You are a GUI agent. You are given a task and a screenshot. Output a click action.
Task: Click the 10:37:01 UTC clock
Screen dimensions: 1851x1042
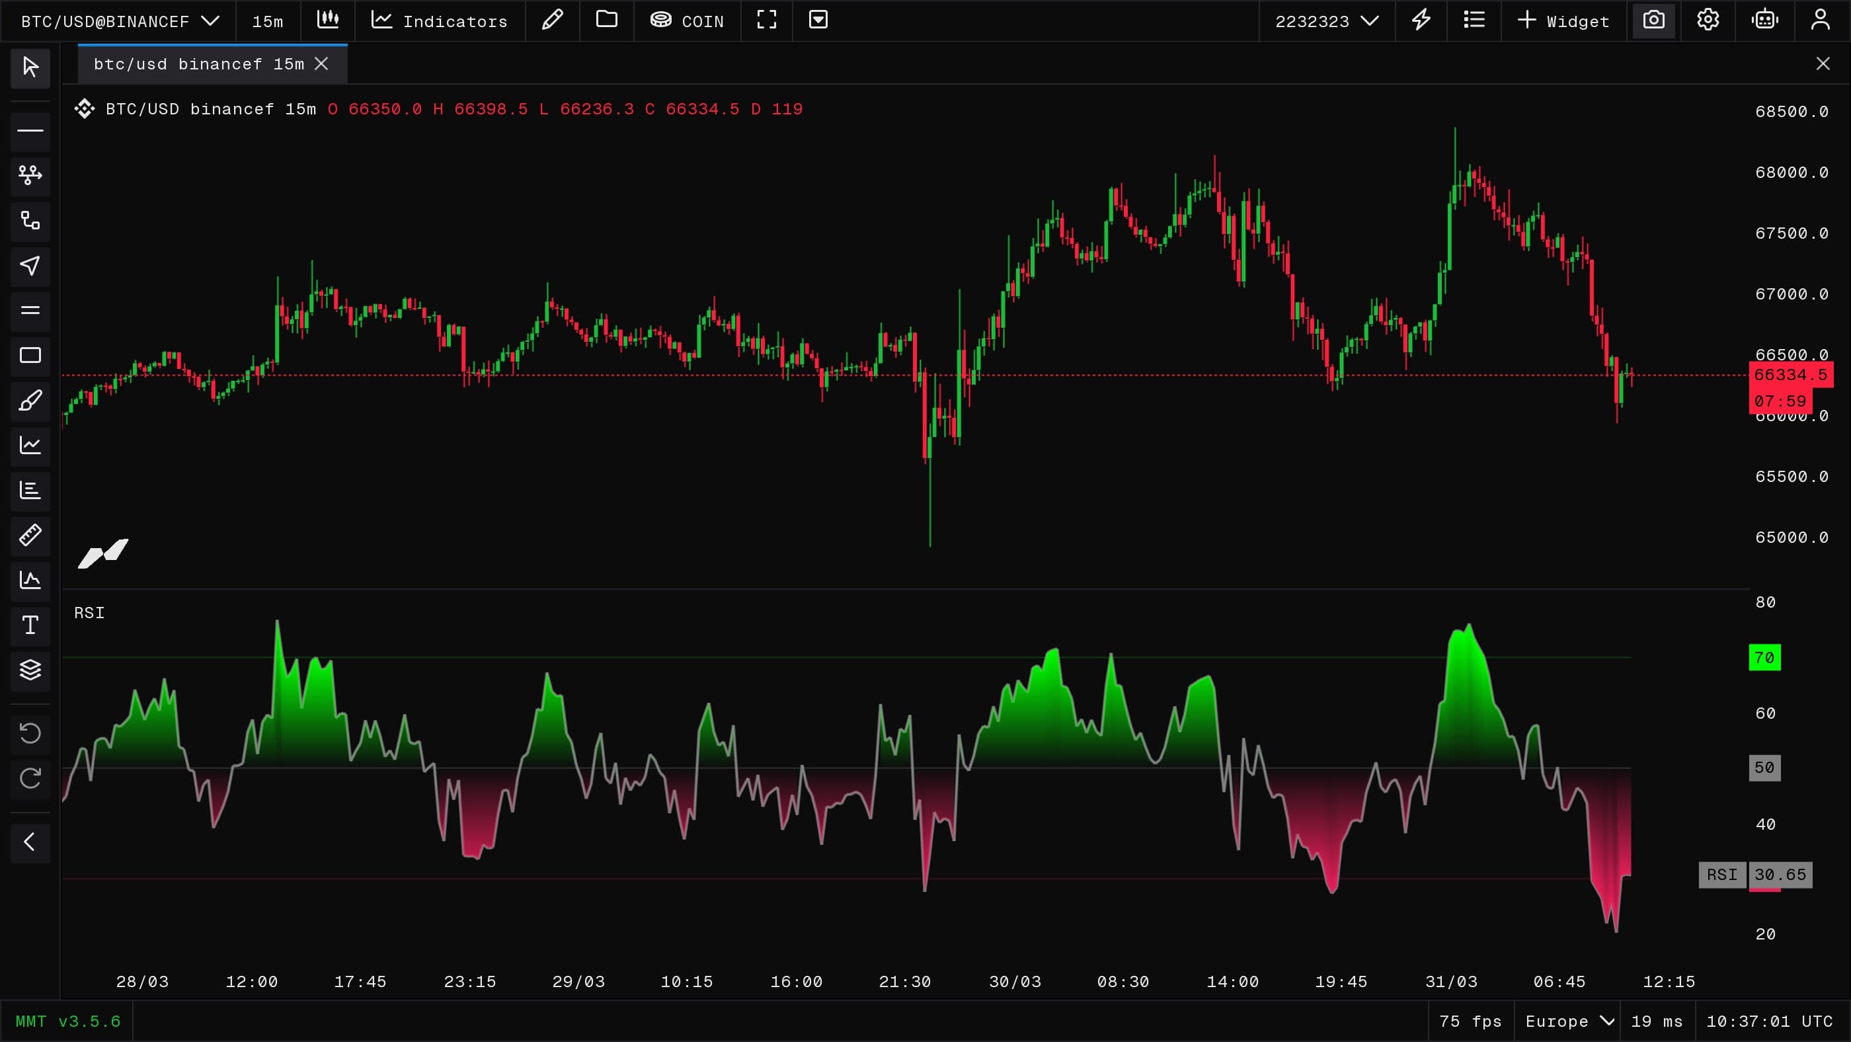pyautogui.click(x=1770, y=1021)
